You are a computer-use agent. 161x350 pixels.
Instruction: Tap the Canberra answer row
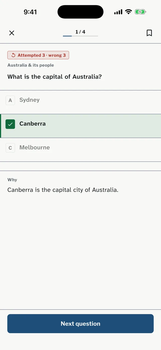[x=80, y=126]
